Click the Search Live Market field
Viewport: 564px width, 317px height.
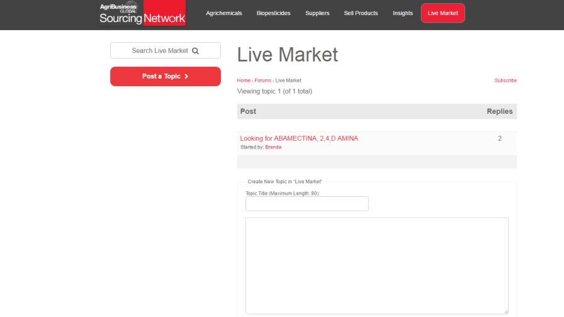(x=166, y=50)
